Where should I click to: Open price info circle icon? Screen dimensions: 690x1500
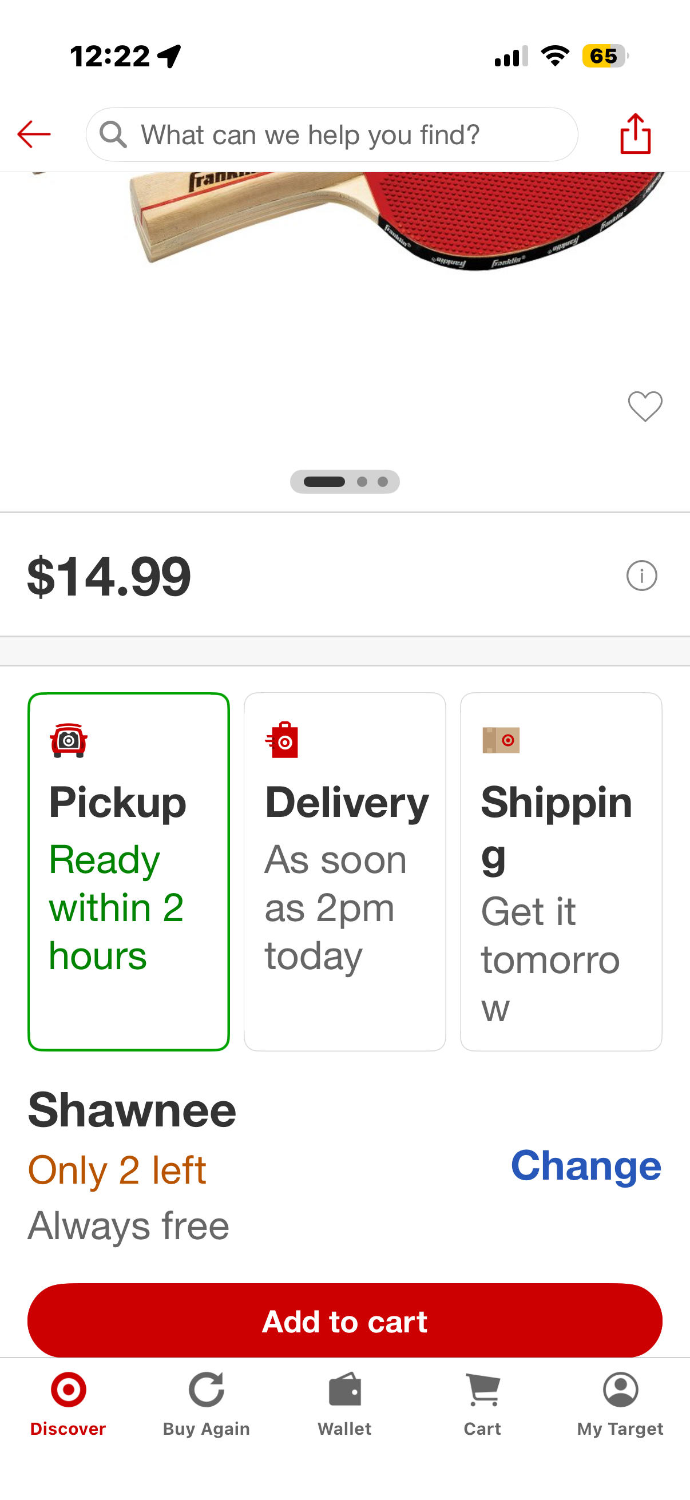(642, 576)
